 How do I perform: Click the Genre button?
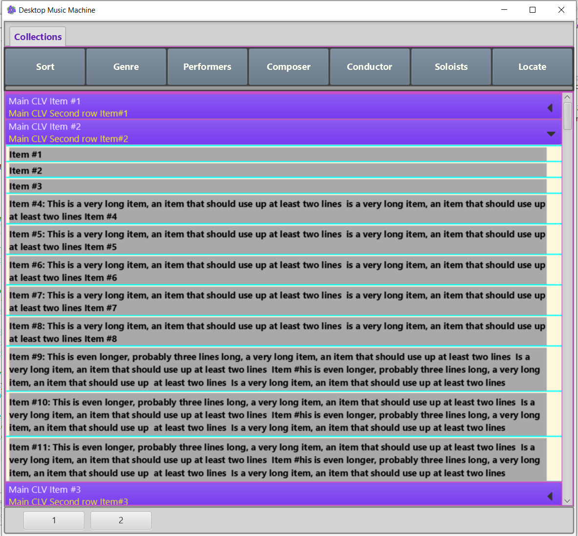126,67
